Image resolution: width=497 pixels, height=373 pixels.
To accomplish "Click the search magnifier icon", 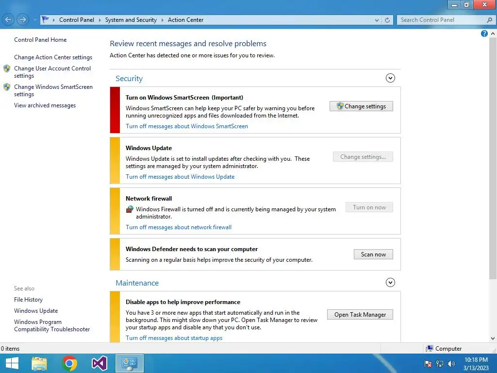I will click(489, 20).
